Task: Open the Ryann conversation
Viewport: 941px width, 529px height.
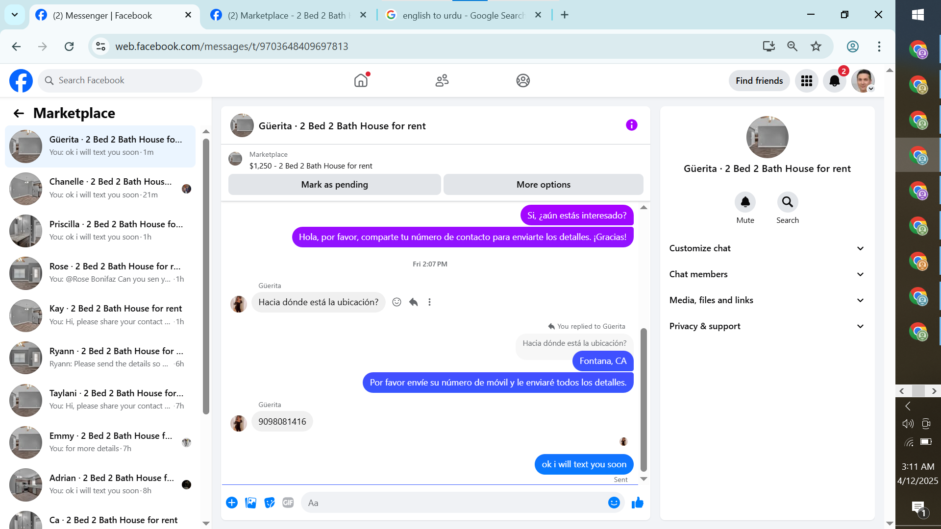Action: click(100, 358)
